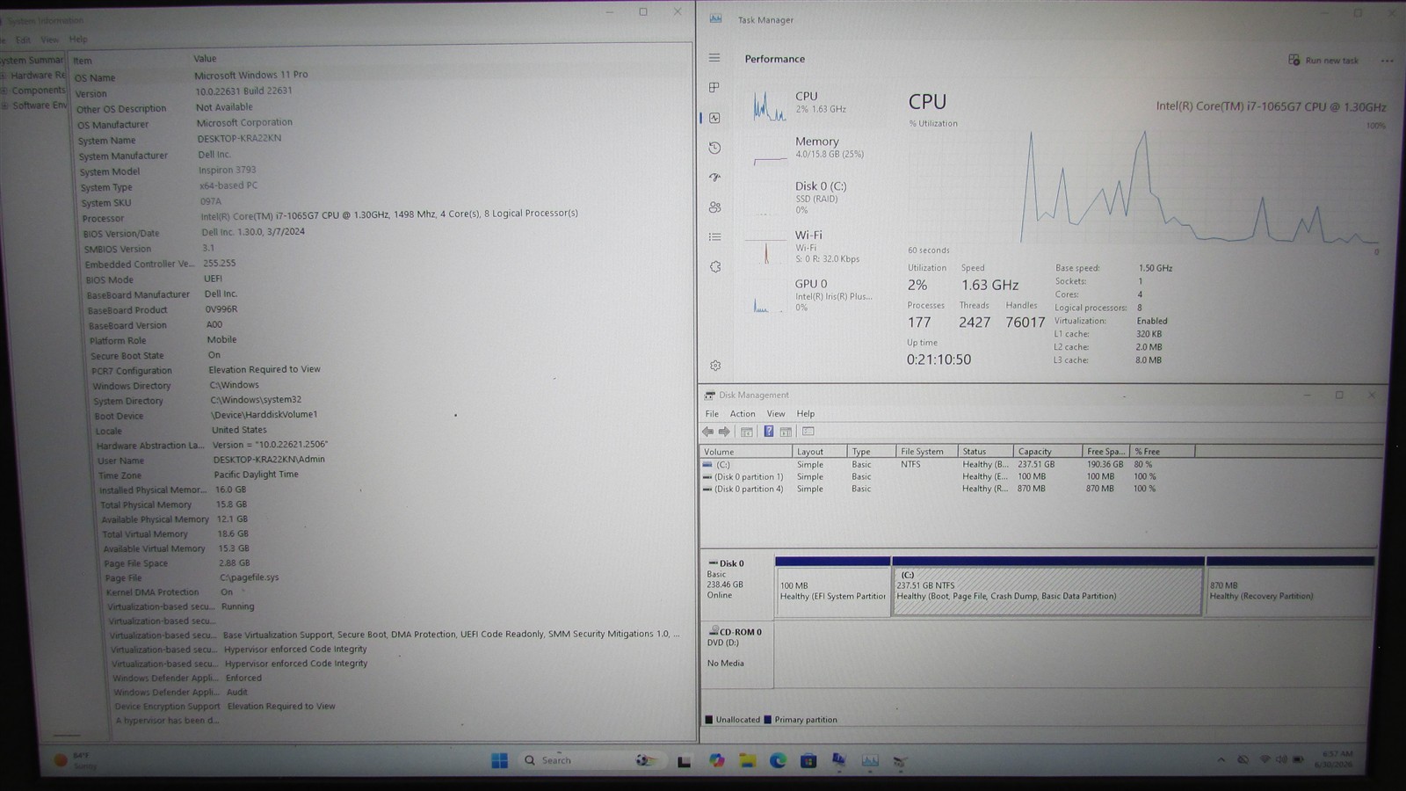Sort by File System column header

(926, 452)
